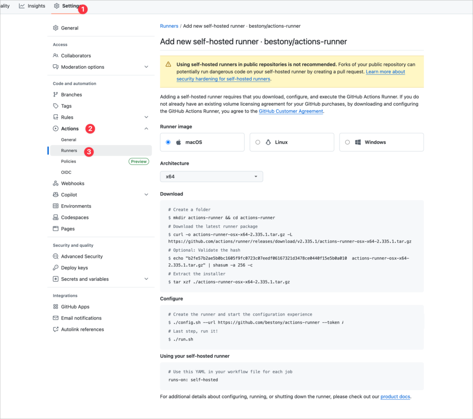
Task: Click the Deploy keys key icon
Action: 55,267
